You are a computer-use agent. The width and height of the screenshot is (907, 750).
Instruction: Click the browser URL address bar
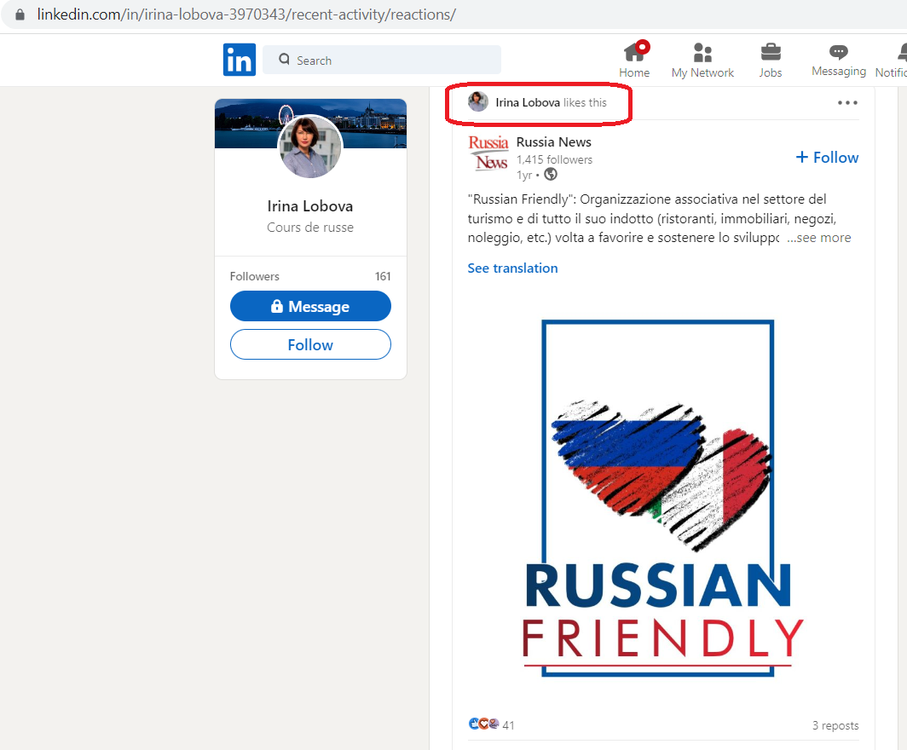coord(453,14)
